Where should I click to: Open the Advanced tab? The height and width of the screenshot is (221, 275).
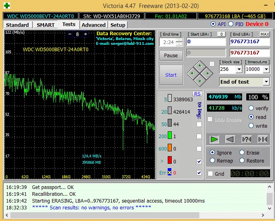(x=93, y=25)
